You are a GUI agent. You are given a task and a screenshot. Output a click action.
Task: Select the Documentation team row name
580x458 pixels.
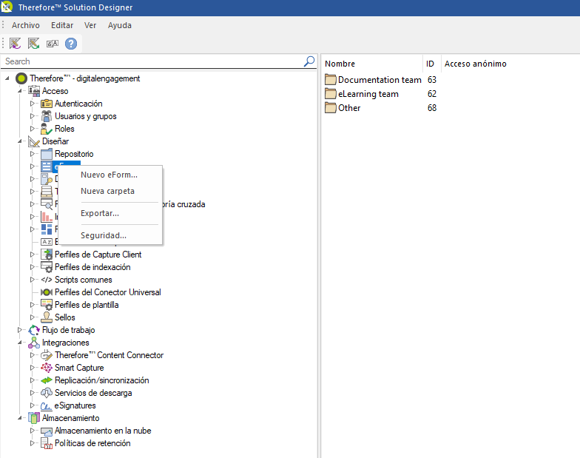pyautogui.click(x=380, y=80)
